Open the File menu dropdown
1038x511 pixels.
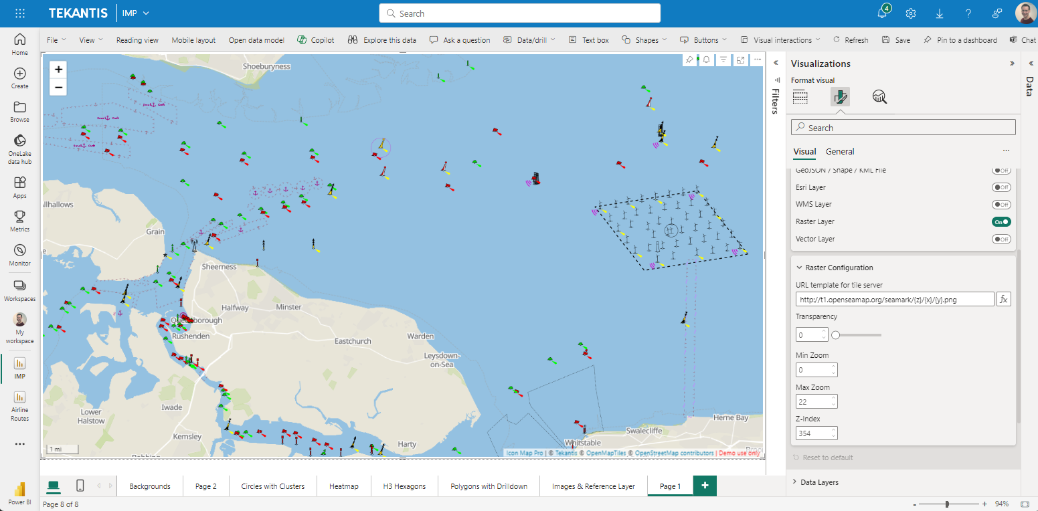point(56,40)
